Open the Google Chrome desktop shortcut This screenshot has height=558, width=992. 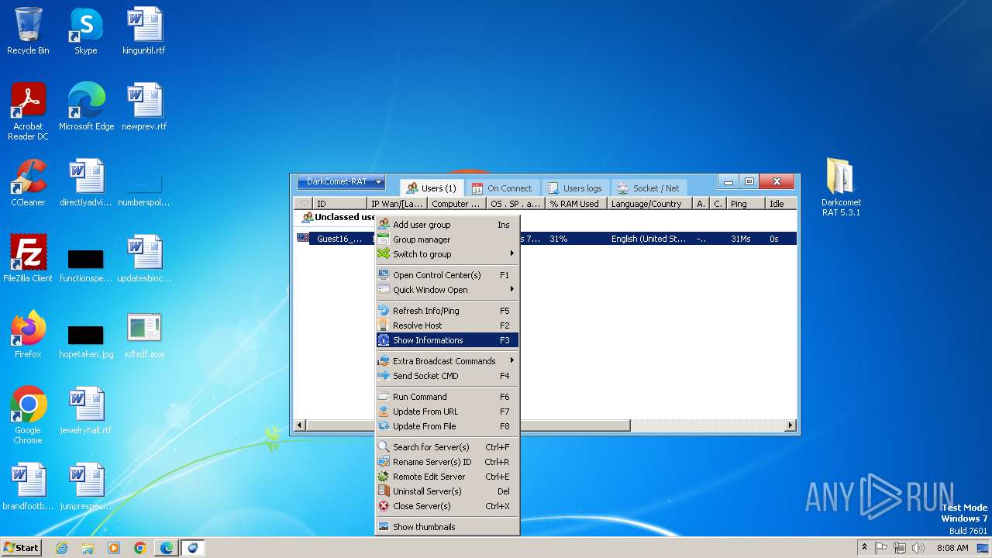28,415
